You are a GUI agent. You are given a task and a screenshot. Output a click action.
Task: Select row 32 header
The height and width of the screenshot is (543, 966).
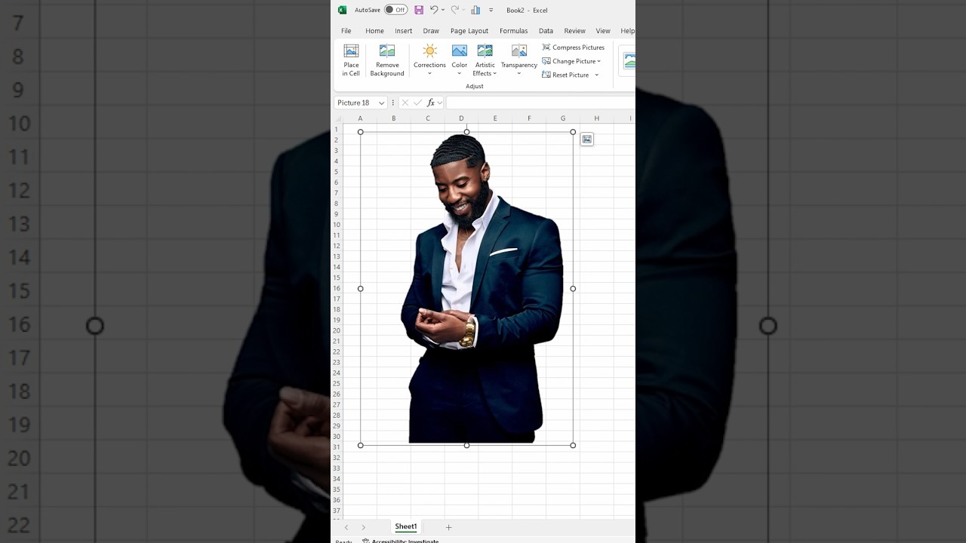click(x=337, y=458)
